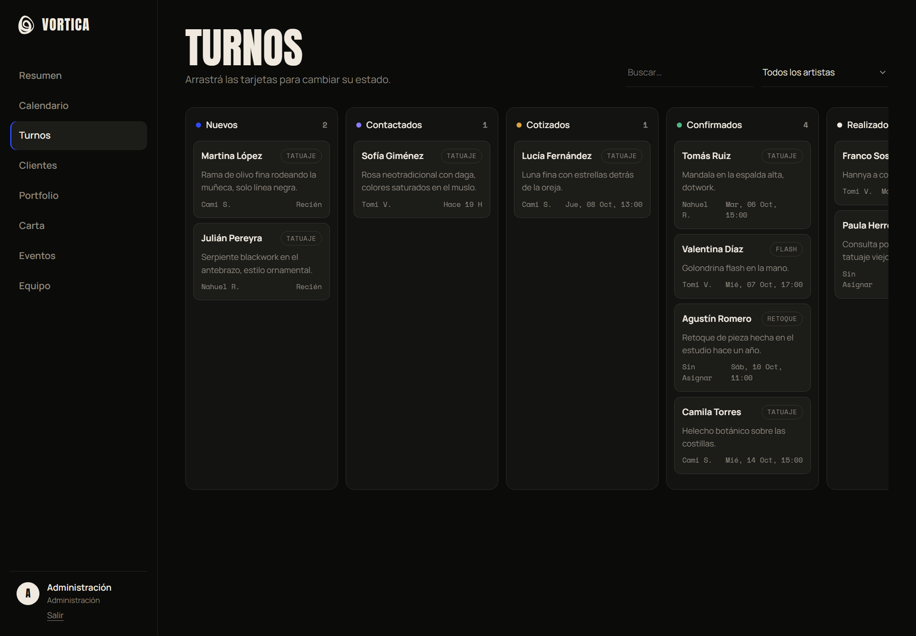Open the Clientes section
Viewport: 916px width, 636px height.
[78, 165]
